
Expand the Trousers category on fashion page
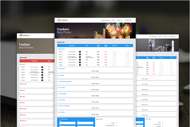(24, 84)
